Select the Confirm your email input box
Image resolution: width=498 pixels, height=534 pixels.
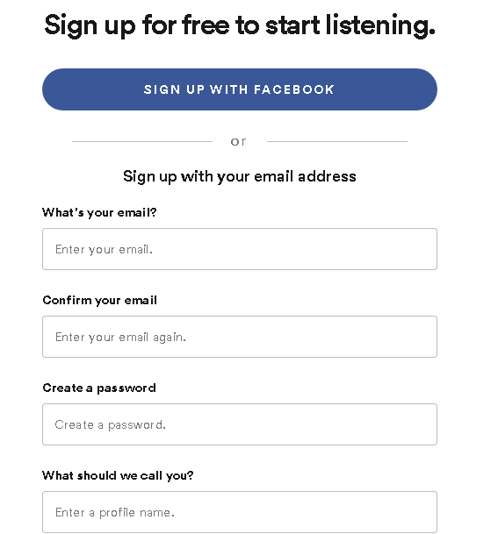coord(240,337)
